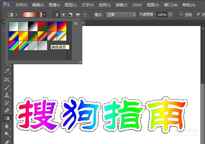Screen dimensions: 205x144
Task: Enable the 反向 reverse checkbox
Action: point(181,15)
